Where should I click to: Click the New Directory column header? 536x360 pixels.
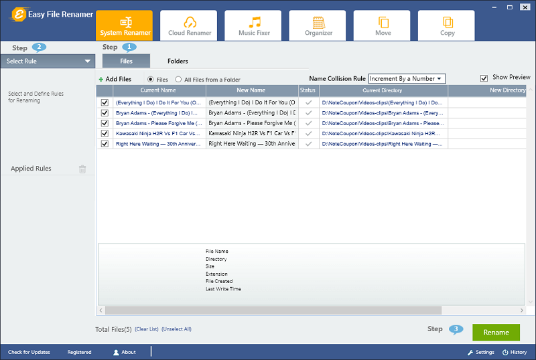click(x=487, y=90)
